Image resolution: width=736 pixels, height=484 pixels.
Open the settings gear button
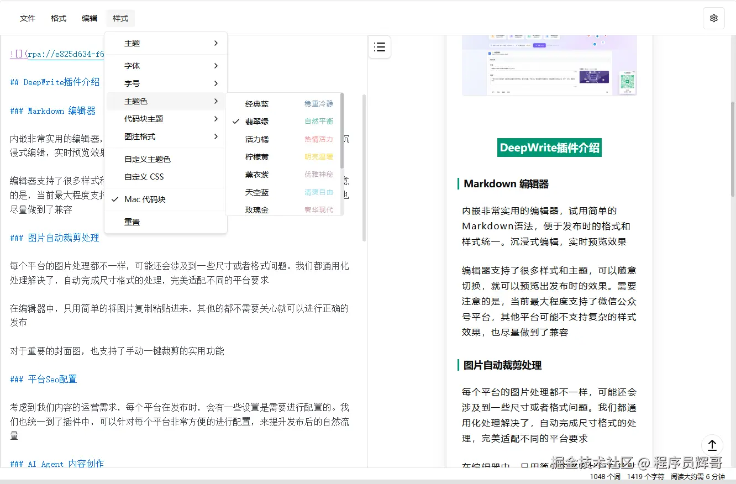713,18
